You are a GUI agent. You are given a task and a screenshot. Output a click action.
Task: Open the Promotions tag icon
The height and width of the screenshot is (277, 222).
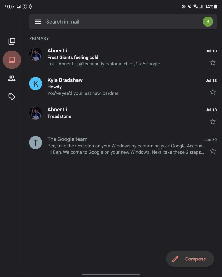click(x=12, y=97)
